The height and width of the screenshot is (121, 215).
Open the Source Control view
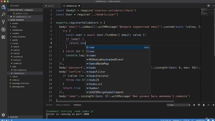[x=3, y=22]
